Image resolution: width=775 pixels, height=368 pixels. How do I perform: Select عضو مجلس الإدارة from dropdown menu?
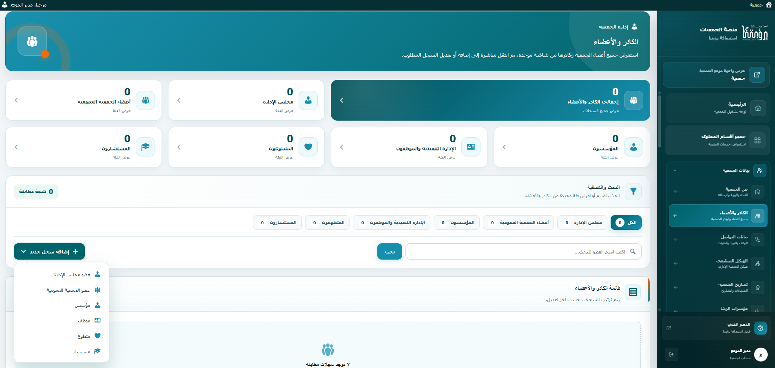62,275
